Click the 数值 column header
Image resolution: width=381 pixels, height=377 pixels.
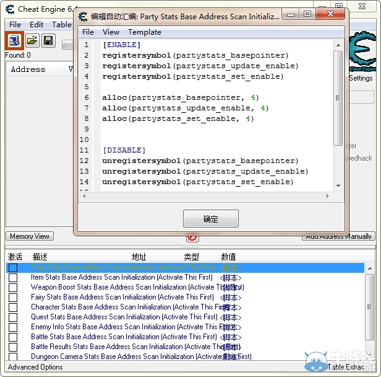228,257
